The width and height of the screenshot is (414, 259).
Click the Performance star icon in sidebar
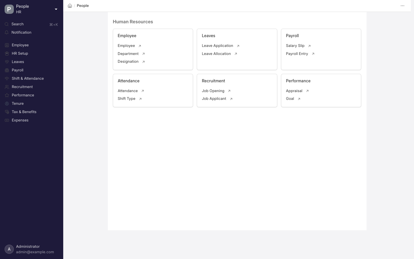click(x=7, y=95)
